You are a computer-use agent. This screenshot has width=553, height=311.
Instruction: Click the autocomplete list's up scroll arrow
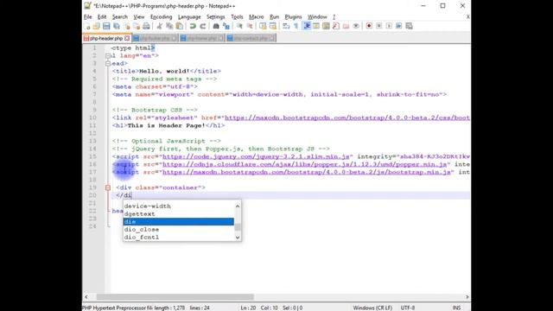pyautogui.click(x=238, y=206)
